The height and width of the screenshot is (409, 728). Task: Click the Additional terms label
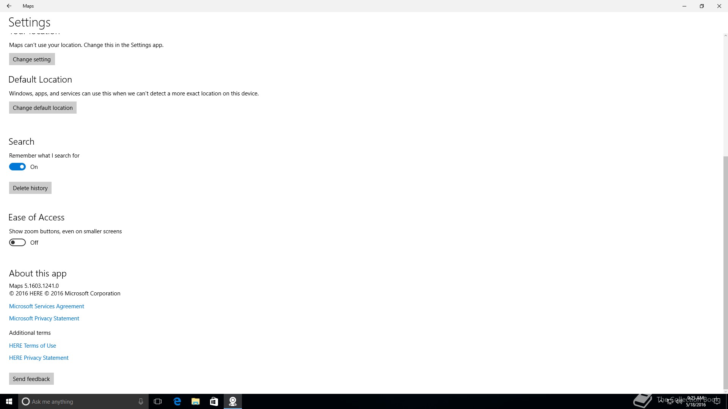30,333
